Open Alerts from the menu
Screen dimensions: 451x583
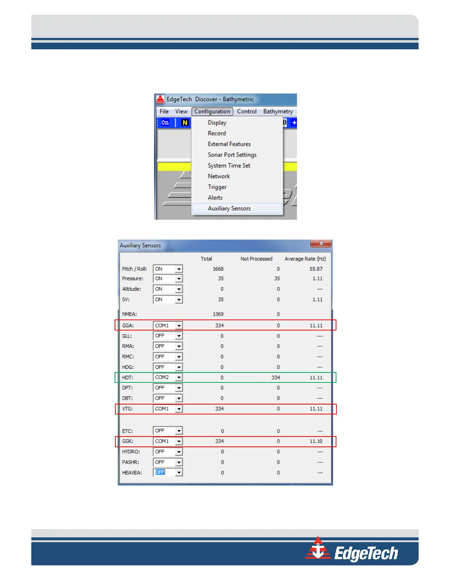(215, 198)
